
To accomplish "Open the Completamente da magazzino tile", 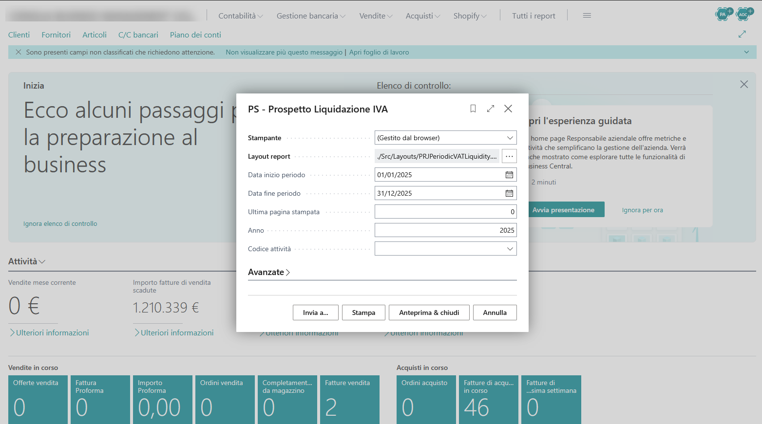I will pyautogui.click(x=287, y=400).
